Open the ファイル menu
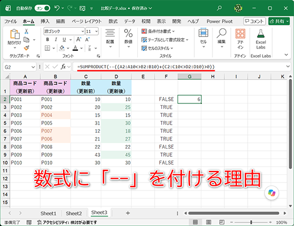 coord(10,21)
